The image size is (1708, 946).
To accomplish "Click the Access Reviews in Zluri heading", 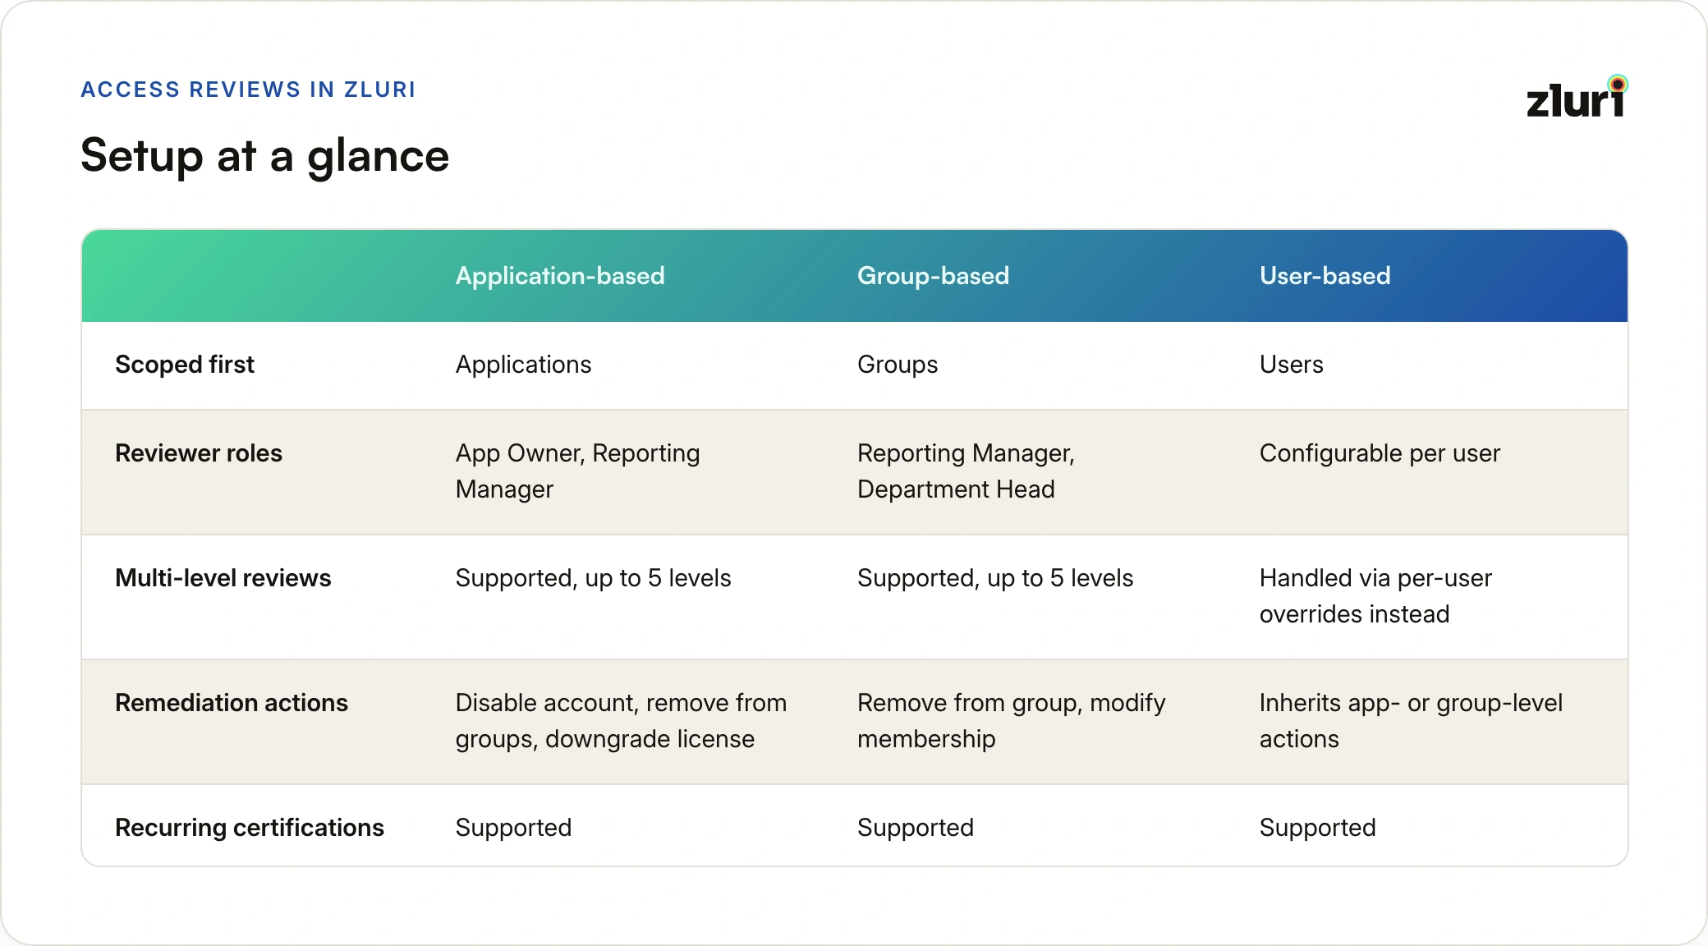I will tap(248, 90).
